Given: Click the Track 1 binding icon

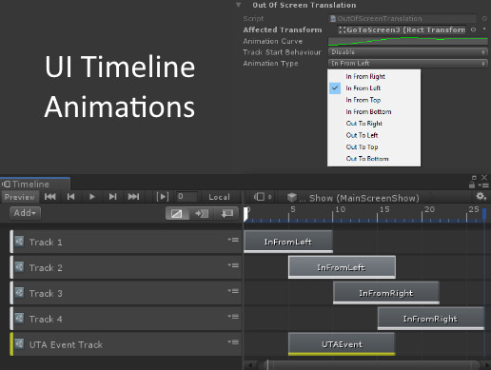Looking at the screenshot, I should point(19,242).
